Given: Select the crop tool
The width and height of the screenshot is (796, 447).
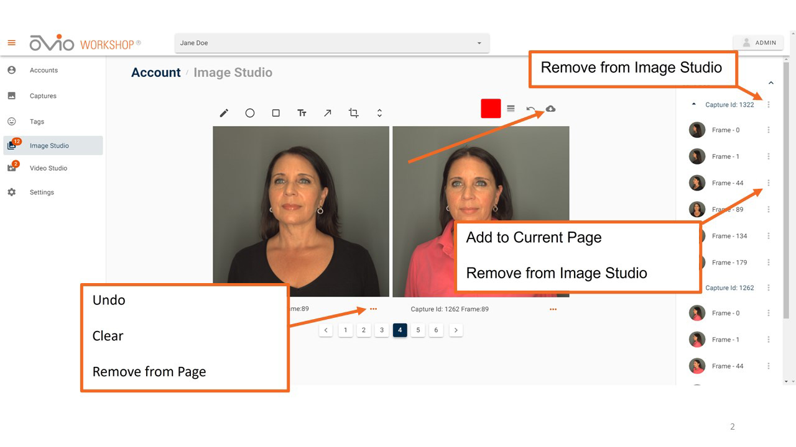Looking at the screenshot, I should [353, 113].
